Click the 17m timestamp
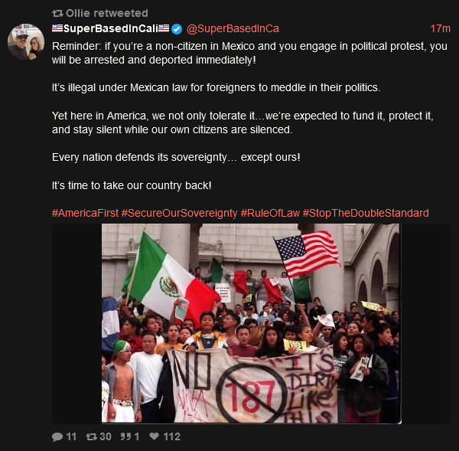The image size is (459, 451). click(440, 29)
